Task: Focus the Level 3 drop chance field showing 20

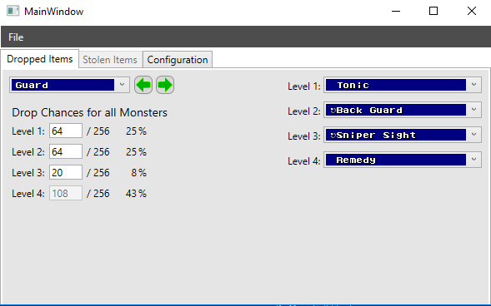Action: coord(66,172)
